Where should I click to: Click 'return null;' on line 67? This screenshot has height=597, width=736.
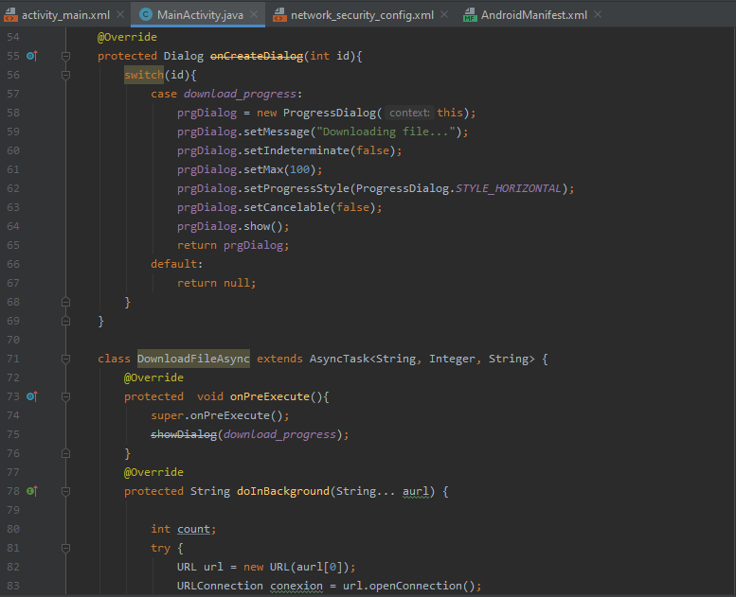tap(216, 283)
